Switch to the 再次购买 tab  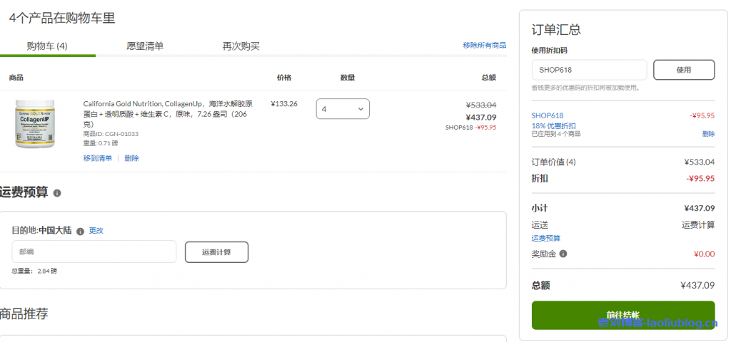click(x=241, y=46)
